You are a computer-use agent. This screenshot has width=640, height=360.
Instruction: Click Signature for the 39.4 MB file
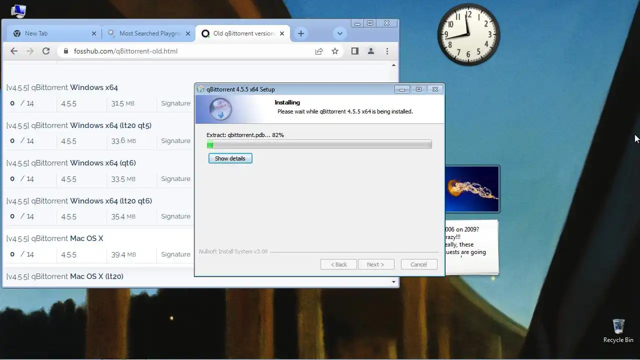point(175,254)
